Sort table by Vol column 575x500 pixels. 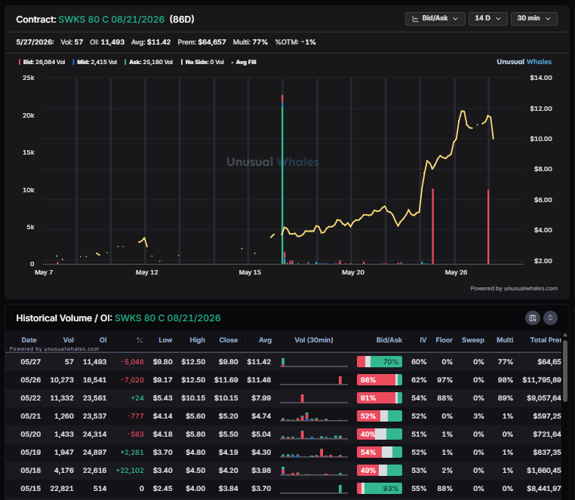coord(68,340)
